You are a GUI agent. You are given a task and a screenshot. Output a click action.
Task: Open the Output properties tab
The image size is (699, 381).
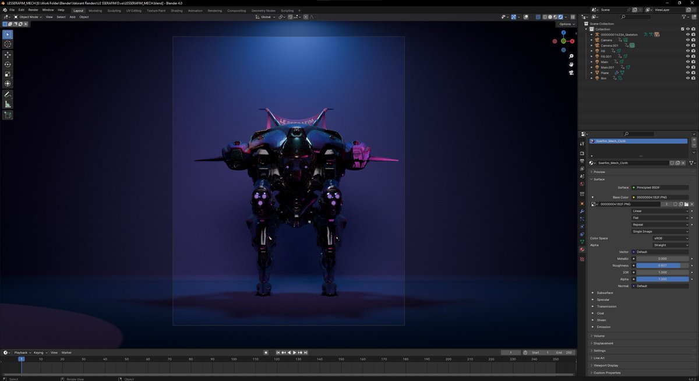[x=582, y=161]
